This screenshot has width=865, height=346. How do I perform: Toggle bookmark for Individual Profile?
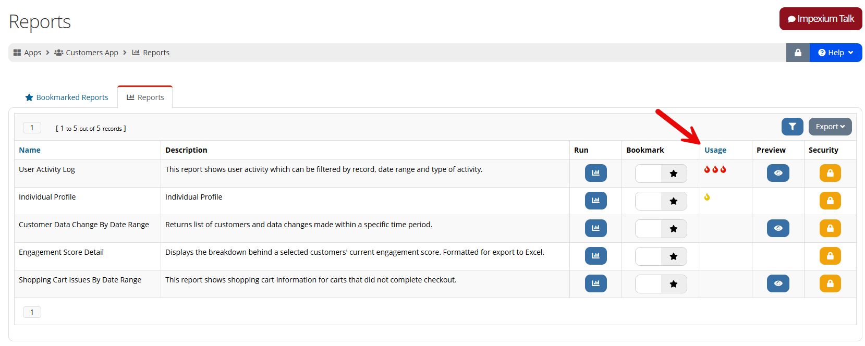point(661,201)
